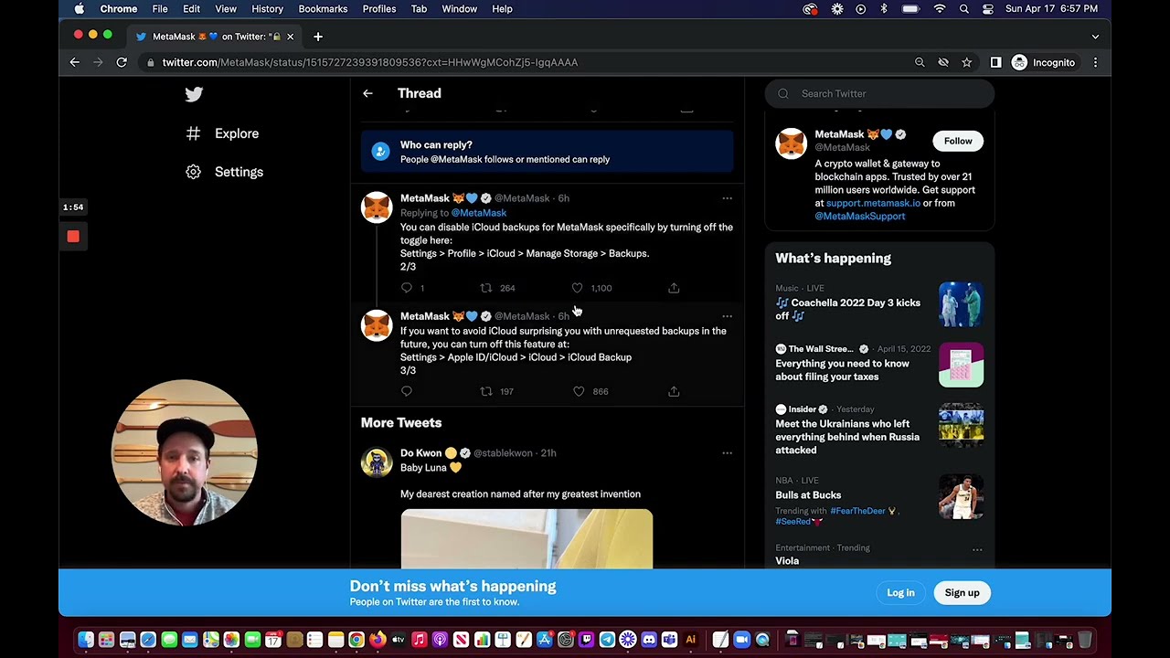Open Spotlight search in the menu bar
1170x658 pixels.
coord(963,9)
